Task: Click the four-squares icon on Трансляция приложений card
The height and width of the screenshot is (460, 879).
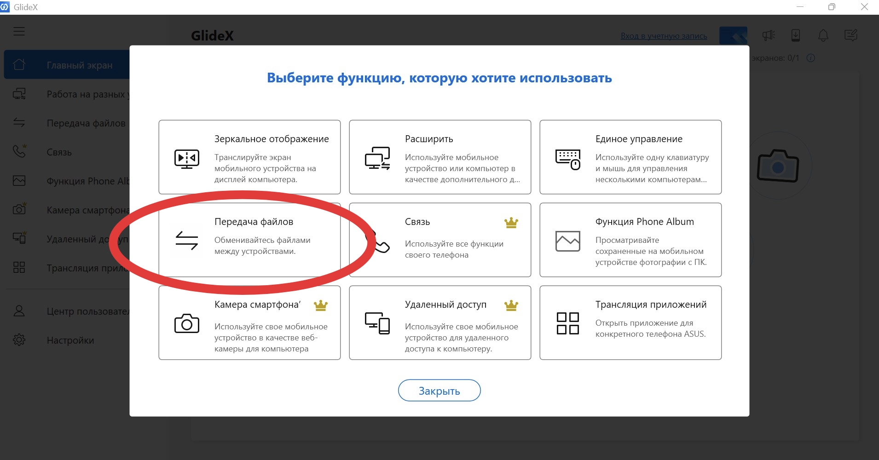Action: (x=568, y=323)
